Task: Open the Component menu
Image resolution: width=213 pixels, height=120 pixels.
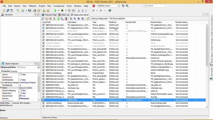Action: (59, 6)
